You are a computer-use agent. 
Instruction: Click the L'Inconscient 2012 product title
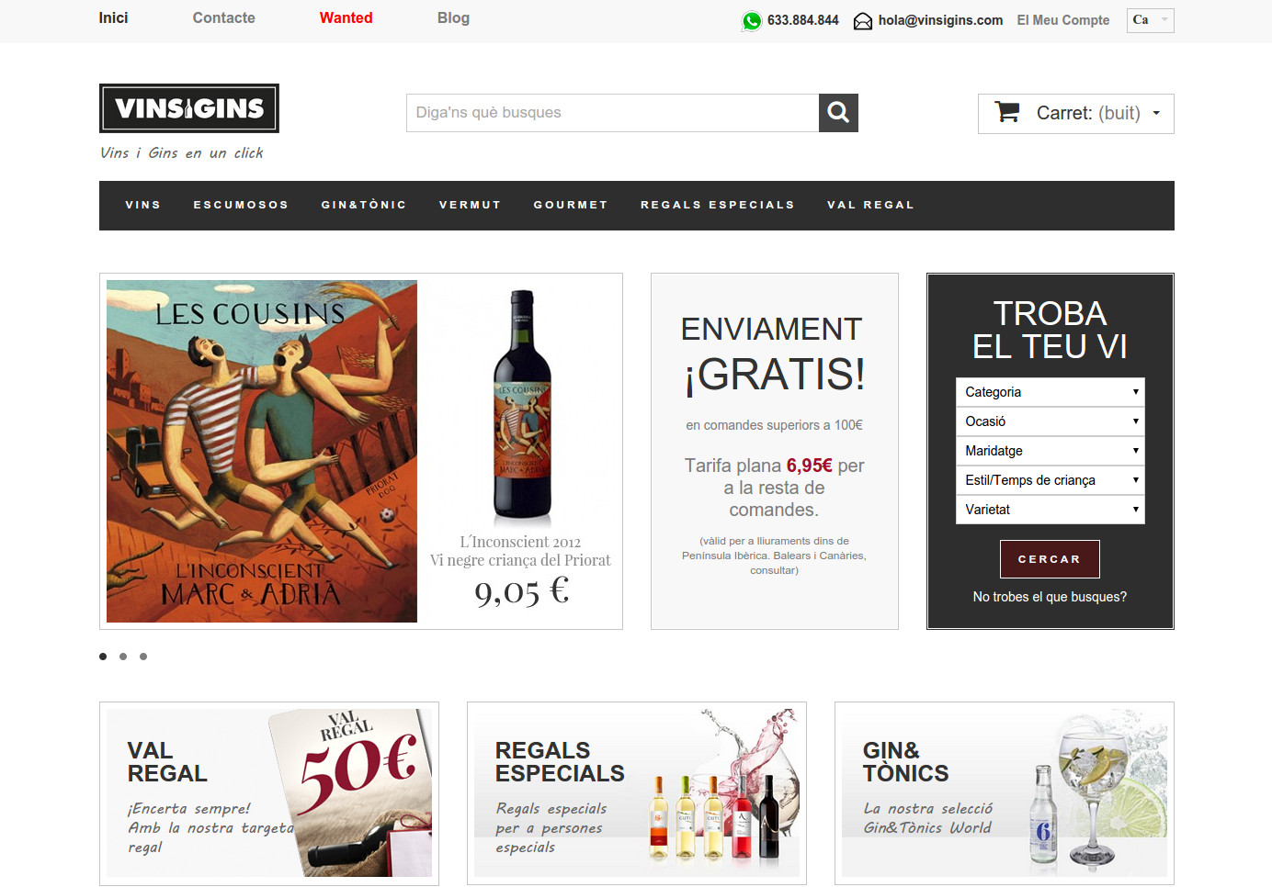(x=520, y=542)
